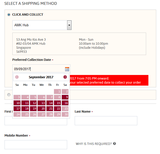Select the Click and Collect radio button

click(x=9, y=15)
